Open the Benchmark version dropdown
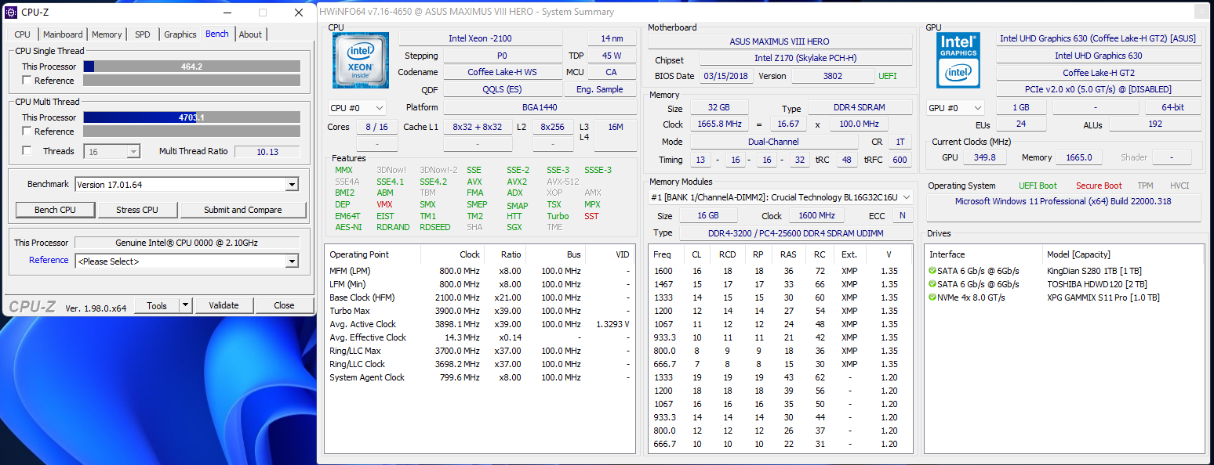The image size is (1214, 465). pyautogui.click(x=292, y=185)
